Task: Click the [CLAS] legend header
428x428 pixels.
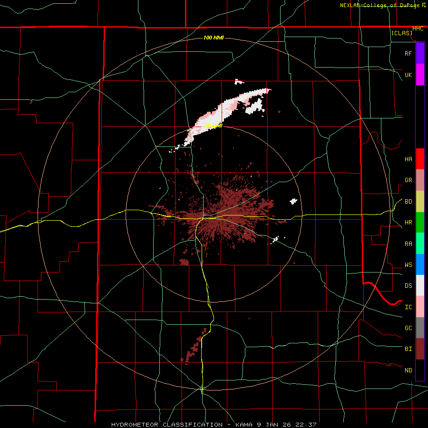Action: click(x=402, y=33)
